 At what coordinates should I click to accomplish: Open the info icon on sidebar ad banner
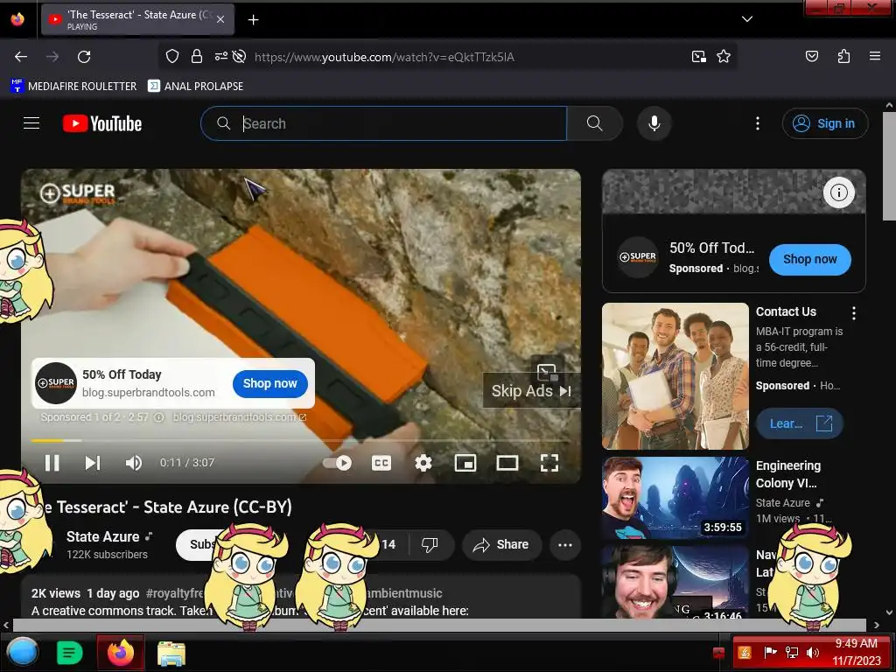click(839, 192)
